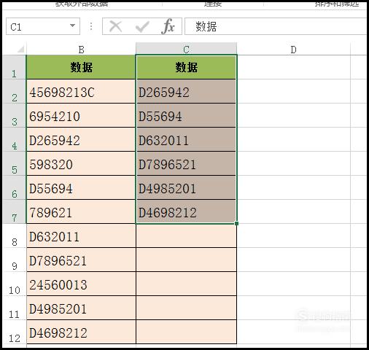Select cell B12 containing D4698212
This screenshot has width=369, height=350.
point(81,332)
